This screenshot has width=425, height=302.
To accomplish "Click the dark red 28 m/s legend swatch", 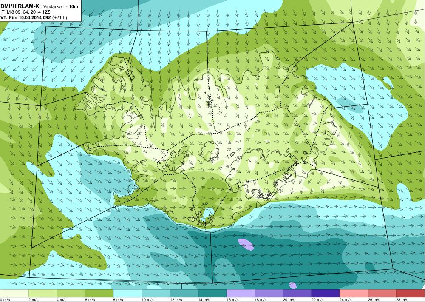I will click(x=411, y=293).
